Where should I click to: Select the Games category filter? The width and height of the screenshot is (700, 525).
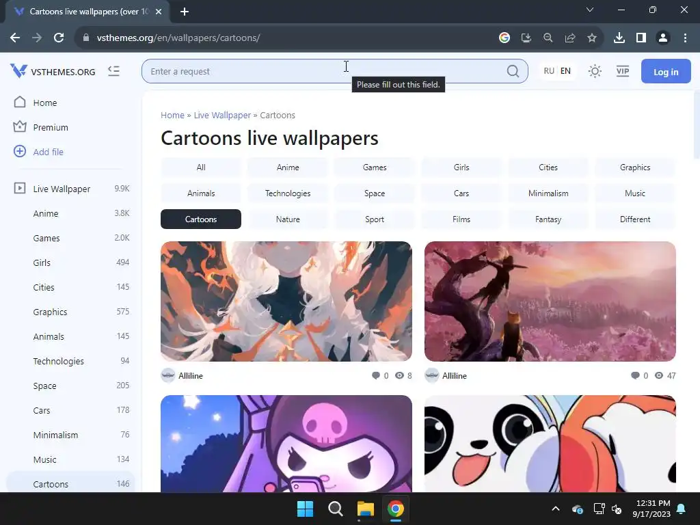375,167
